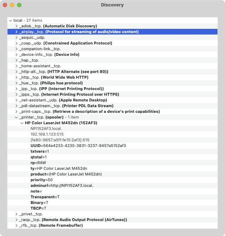This screenshot has width=225, height=236.
Task: Expand the _ipp._tcp. chevron
Action: pyautogui.click(x=16, y=89)
